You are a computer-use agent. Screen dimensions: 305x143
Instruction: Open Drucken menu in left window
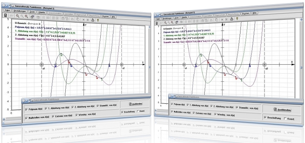(x=106, y=16)
